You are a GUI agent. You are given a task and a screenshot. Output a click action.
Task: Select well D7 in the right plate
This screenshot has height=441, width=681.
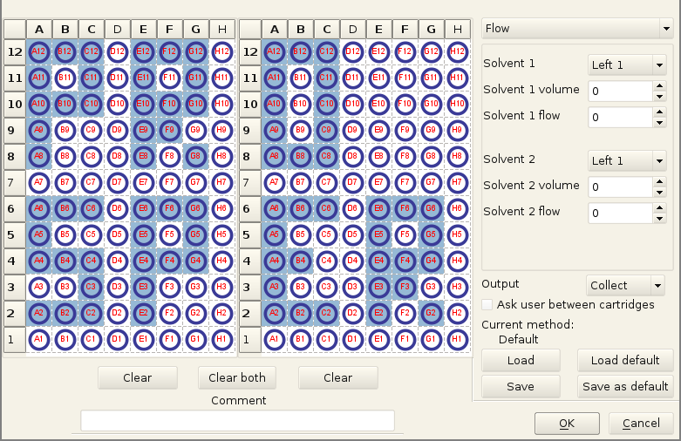tap(352, 182)
